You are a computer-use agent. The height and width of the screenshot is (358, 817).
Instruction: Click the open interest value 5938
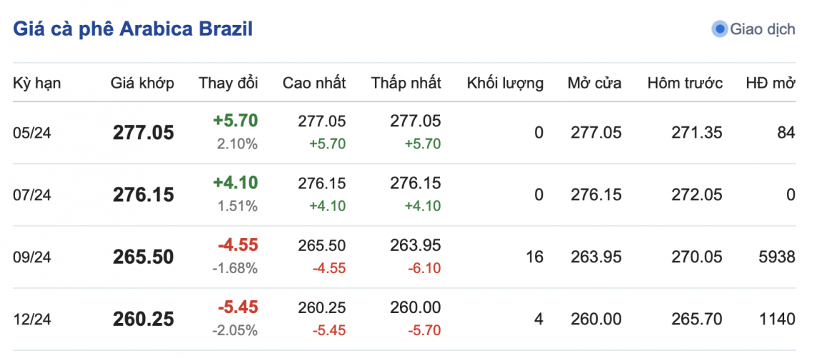777,257
